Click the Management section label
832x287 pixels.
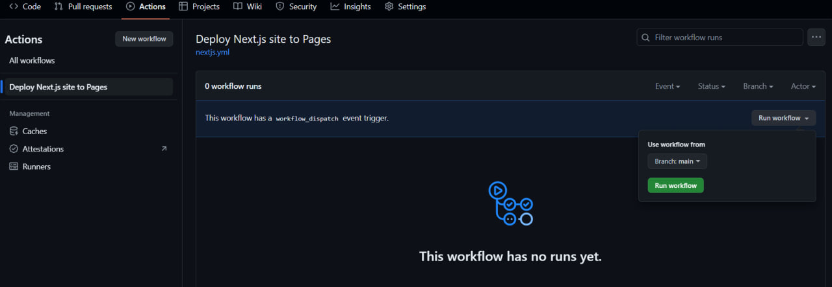pos(29,113)
